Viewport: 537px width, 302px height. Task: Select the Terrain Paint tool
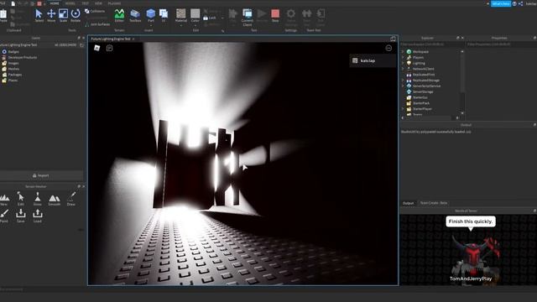(x=4, y=216)
